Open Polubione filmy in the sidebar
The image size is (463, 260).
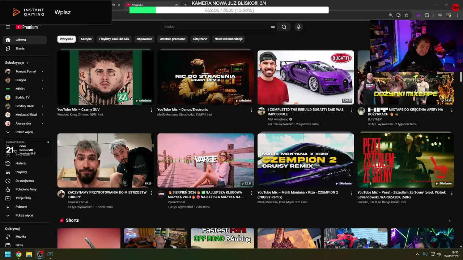click(x=25, y=189)
